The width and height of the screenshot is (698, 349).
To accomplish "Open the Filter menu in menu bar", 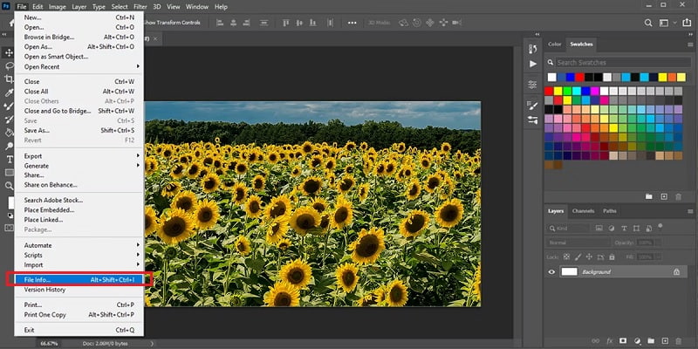I will click(x=140, y=7).
